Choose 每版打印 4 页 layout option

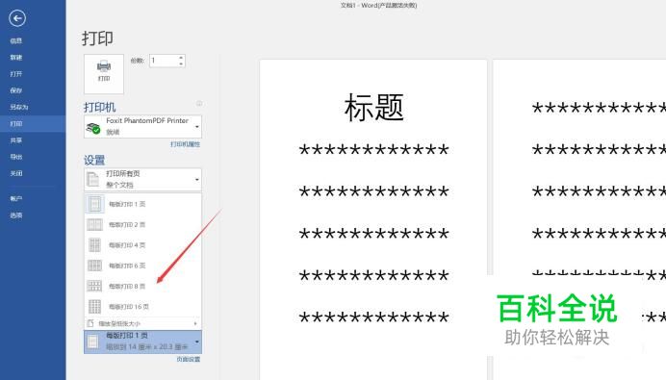point(142,245)
